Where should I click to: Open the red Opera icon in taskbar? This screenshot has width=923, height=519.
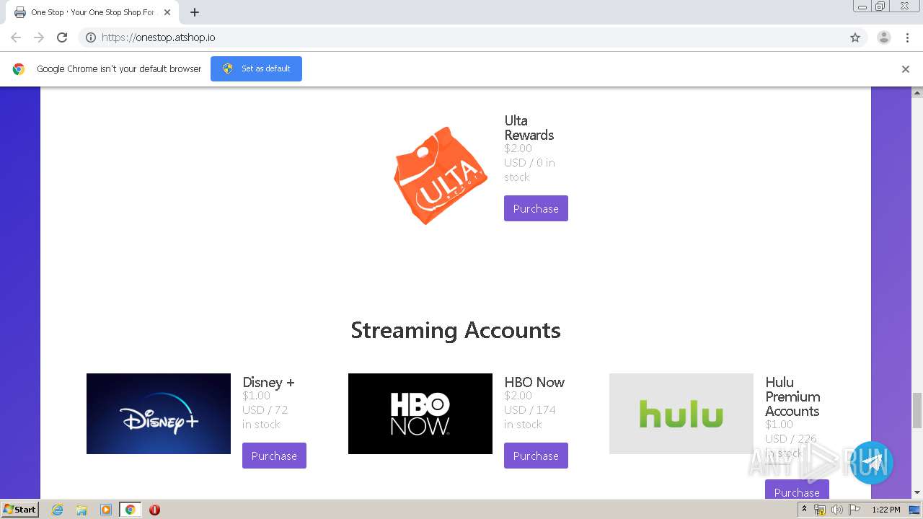154,510
